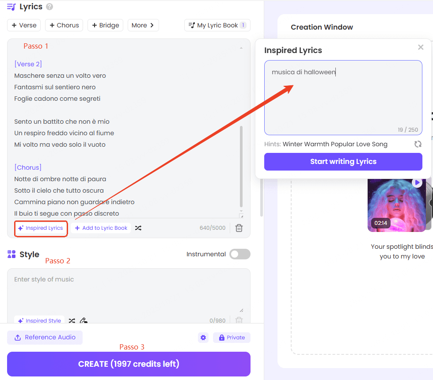Toggle the Private visibility setting
The height and width of the screenshot is (380, 433).
(x=232, y=338)
